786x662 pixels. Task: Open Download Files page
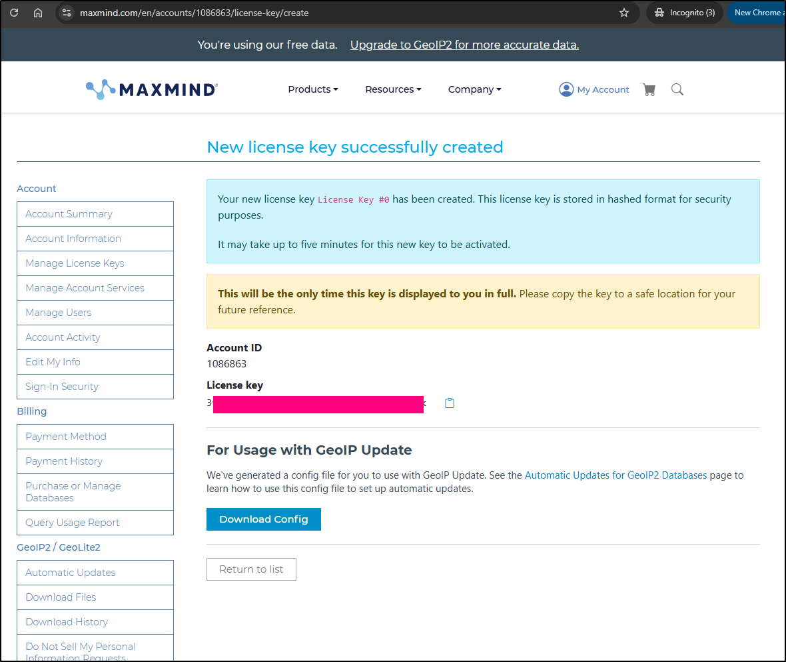(95, 597)
